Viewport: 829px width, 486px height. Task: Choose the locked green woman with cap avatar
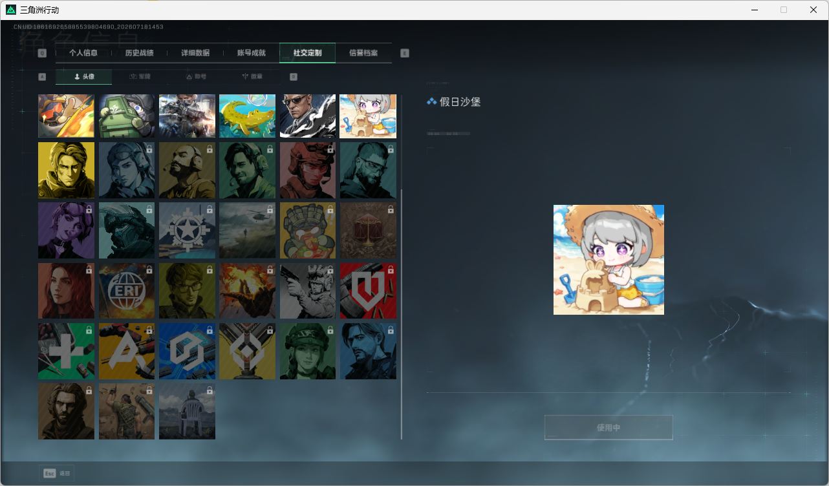(308, 351)
